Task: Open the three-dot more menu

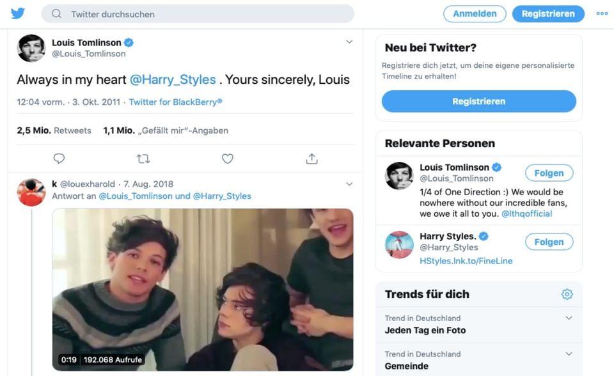Action: (x=602, y=13)
